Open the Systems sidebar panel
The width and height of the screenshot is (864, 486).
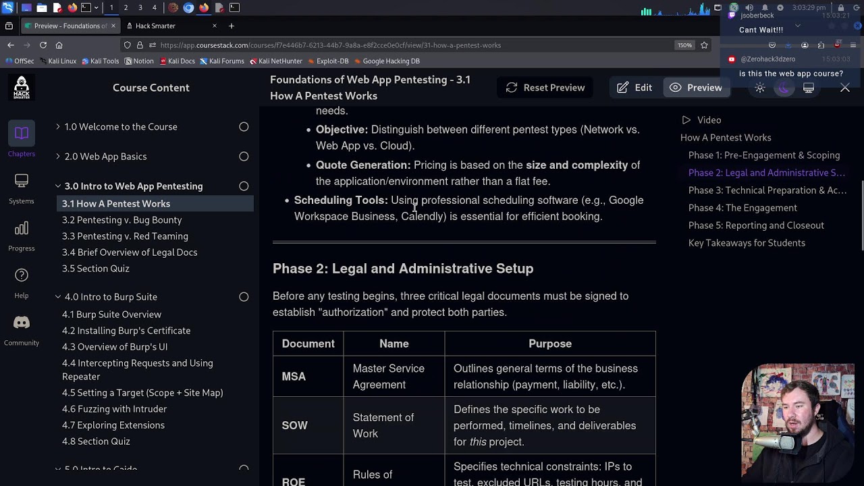[x=22, y=188]
